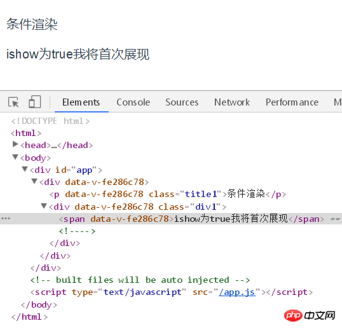Screen dimensions: 342x328
Task: Switch to the Network tab
Action: [x=232, y=102]
